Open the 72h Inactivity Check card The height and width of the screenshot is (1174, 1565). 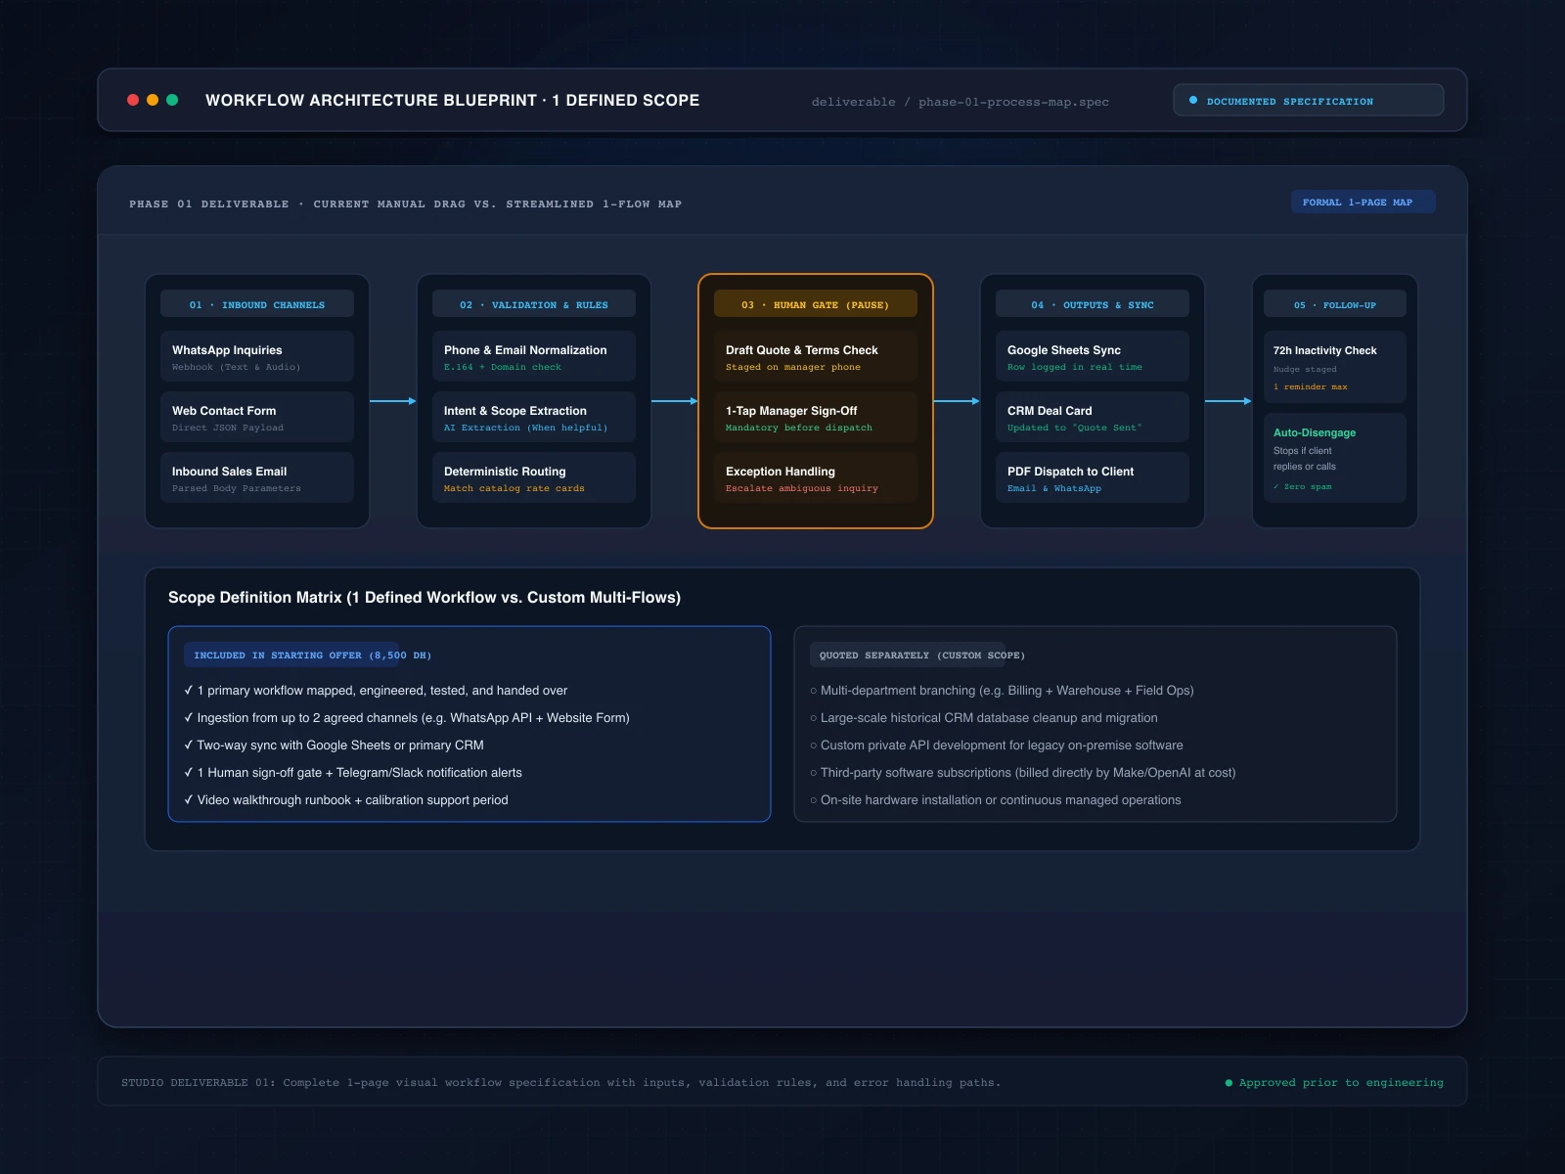coord(1335,367)
